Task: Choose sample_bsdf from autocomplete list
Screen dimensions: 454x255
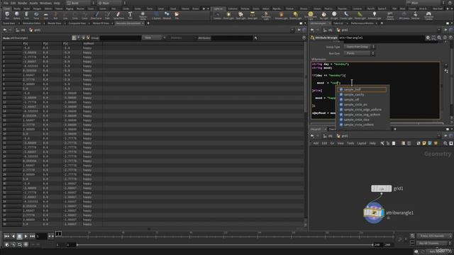Action: click(x=362, y=90)
